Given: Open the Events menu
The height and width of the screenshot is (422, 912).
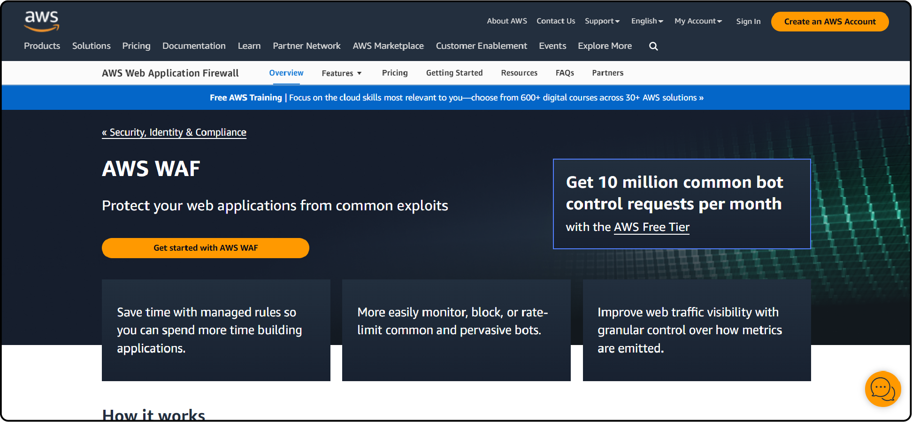Looking at the screenshot, I should (552, 46).
